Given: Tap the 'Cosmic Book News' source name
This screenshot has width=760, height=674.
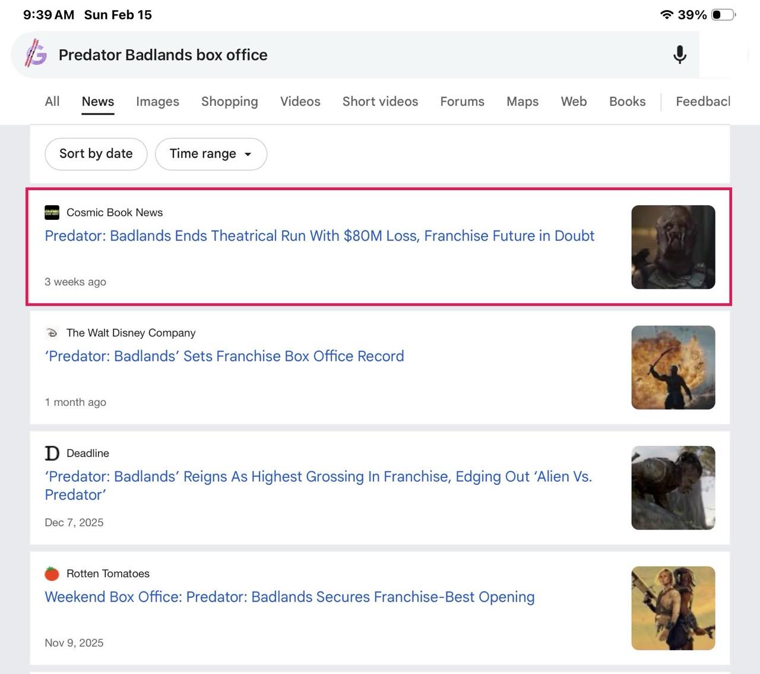Looking at the screenshot, I should click(115, 212).
